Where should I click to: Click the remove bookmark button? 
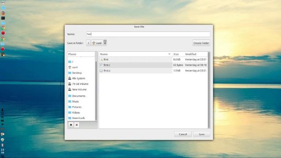(77, 125)
